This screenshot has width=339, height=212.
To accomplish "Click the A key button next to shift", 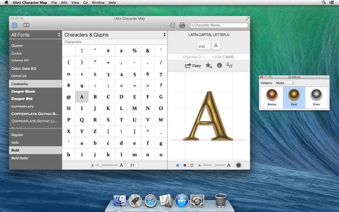I will 216,45.
